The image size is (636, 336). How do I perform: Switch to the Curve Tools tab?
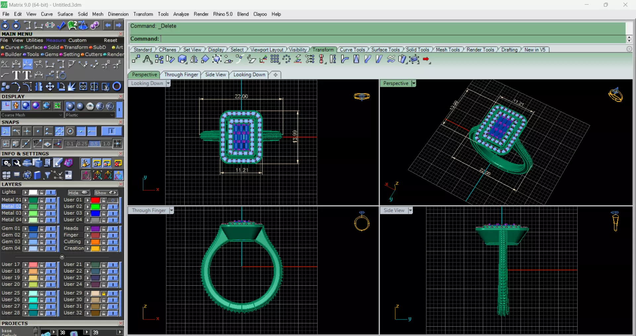point(352,50)
